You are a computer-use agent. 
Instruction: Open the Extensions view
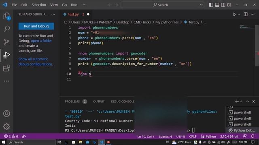pos(6,68)
